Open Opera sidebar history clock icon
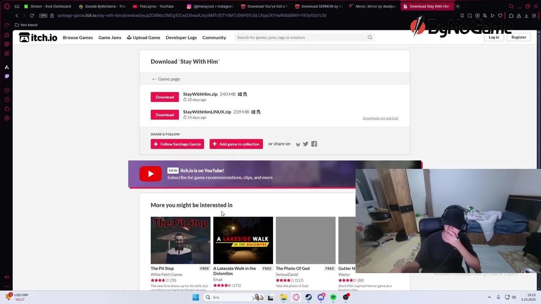 (7, 100)
